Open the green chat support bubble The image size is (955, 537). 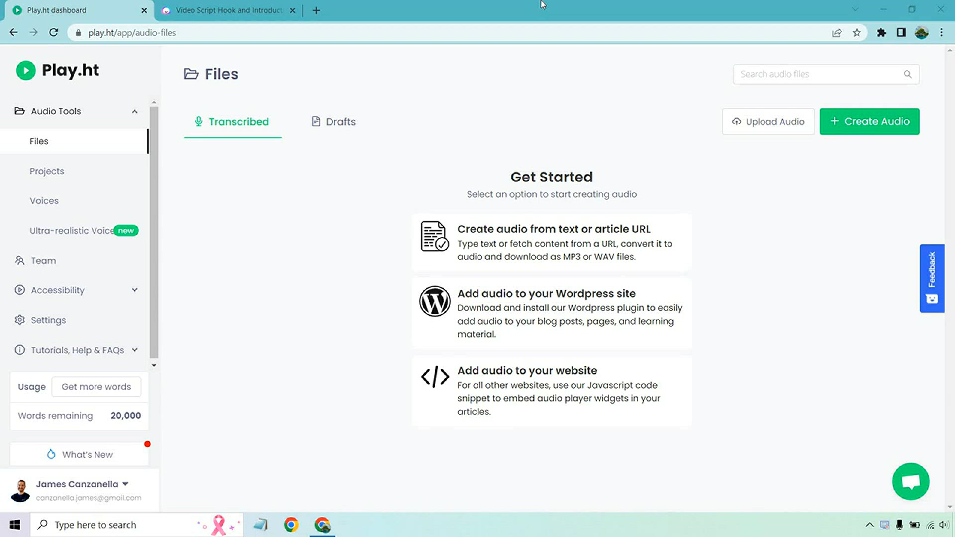(910, 481)
